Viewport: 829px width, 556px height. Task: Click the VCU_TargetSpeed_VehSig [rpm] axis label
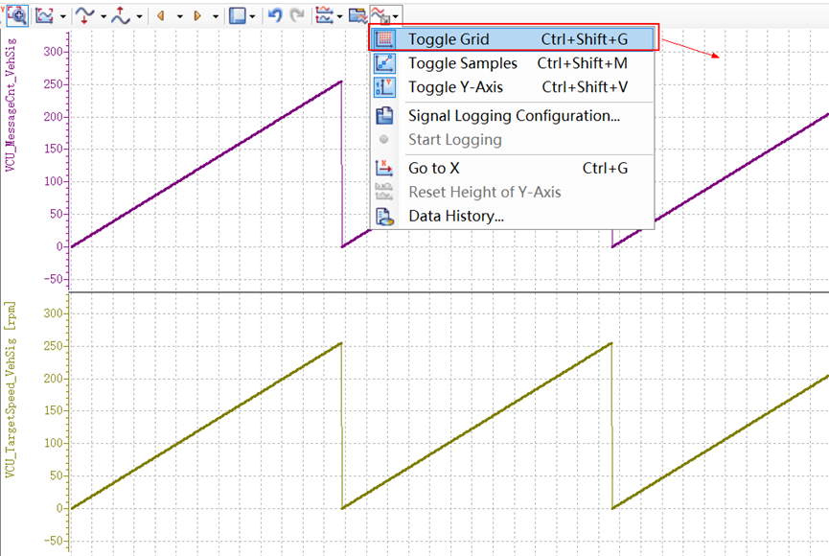click(x=11, y=390)
